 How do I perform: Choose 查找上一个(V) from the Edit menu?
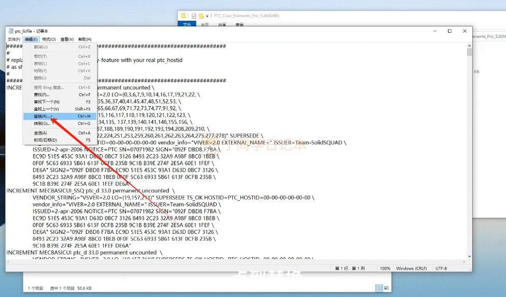click(x=60, y=109)
